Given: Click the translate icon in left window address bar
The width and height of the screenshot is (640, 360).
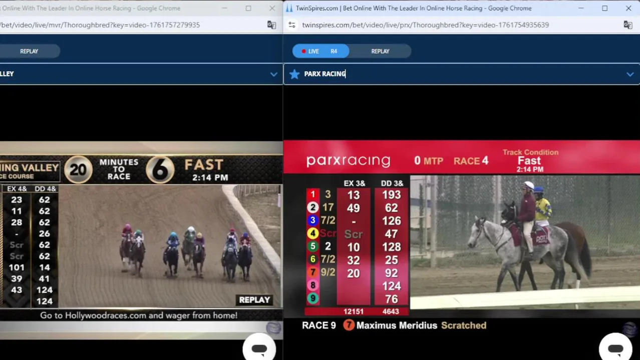Looking at the screenshot, I should tap(271, 25).
